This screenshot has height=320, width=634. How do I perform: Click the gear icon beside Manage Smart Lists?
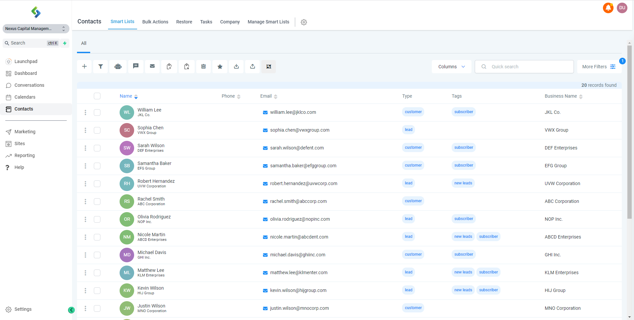coord(304,22)
